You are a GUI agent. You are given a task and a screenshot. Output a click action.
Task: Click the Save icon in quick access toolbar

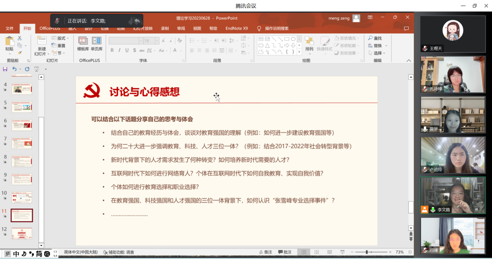5,69
